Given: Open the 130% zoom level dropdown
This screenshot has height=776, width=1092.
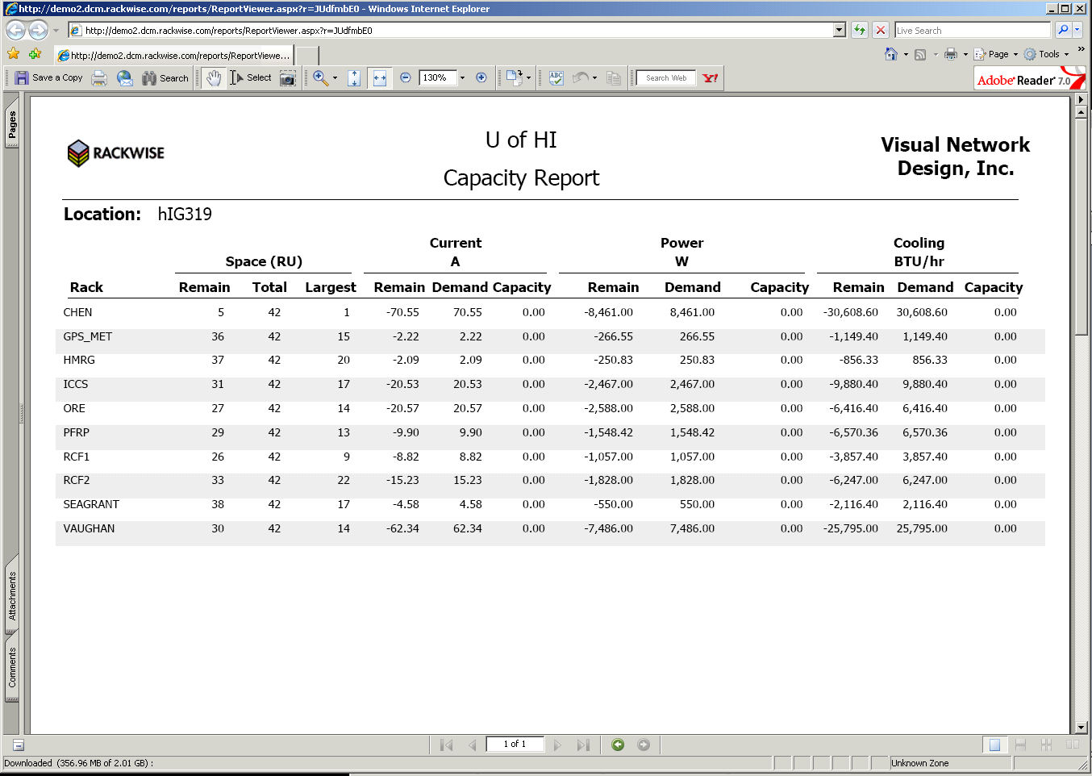Looking at the screenshot, I should (x=462, y=78).
